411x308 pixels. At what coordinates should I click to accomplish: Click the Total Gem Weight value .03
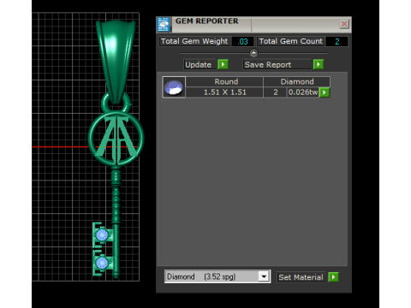[x=242, y=42]
